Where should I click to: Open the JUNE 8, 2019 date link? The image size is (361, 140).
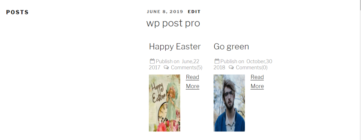165,12
